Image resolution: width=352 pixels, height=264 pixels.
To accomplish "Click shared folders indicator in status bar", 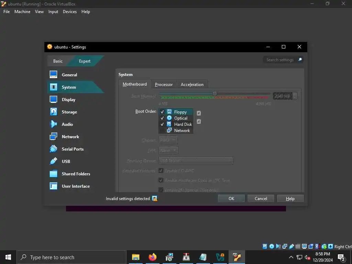I will tap(298, 246).
